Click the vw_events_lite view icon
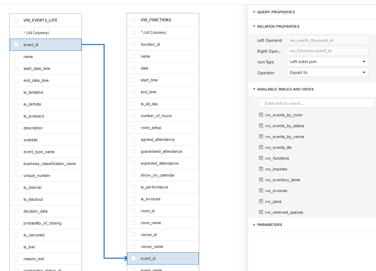Image resolution: width=376 pixels, height=271 pixels. point(261,147)
